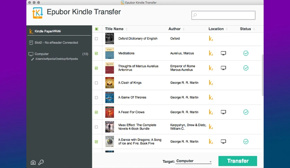Screen dimensions: 290x168
Task: Open the key registration icon
Action: (41, 162)
